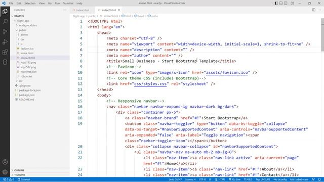The height and width of the screenshot is (182, 324).
Task: Follow the css/styles.css link in code
Action: (x=150, y=84)
